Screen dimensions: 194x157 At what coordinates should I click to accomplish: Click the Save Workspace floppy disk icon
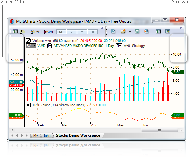[137, 31]
